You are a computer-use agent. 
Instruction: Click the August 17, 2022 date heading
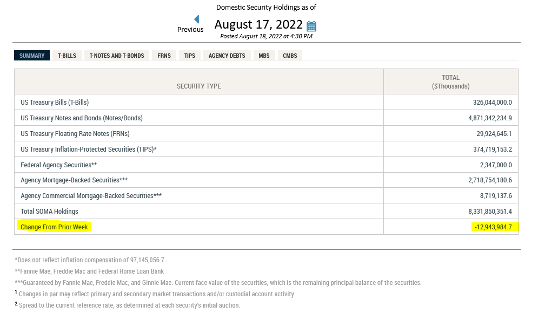click(258, 25)
